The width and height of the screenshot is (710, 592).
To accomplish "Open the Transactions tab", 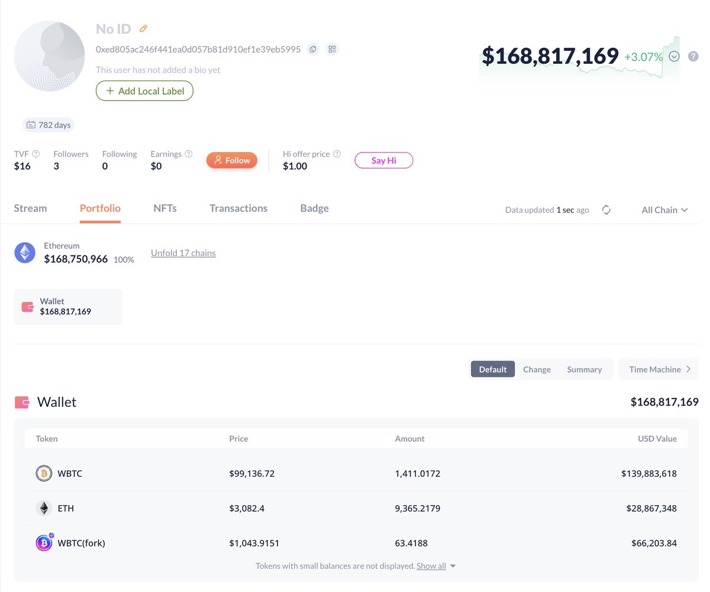I will click(238, 208).
